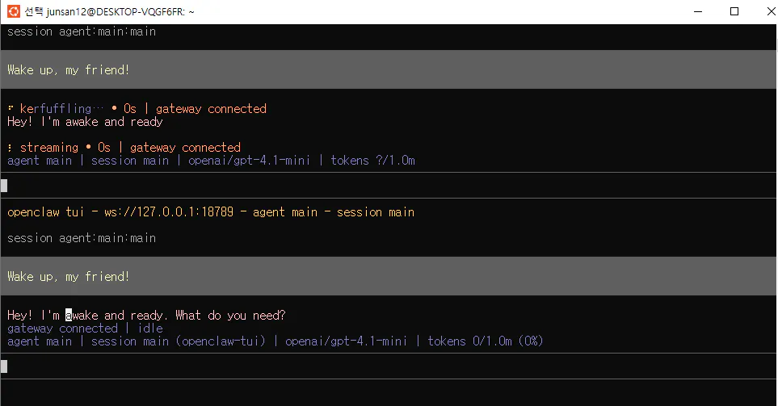
Task: Click "session agent:main:main" at the very top
Action: tap(81, 31)
